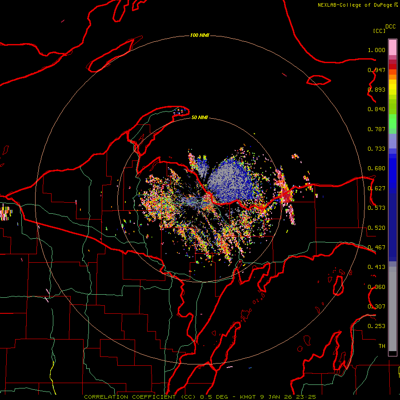Click the 0.680 color scale value
This screenshot has height=400, width=400.
376,168
